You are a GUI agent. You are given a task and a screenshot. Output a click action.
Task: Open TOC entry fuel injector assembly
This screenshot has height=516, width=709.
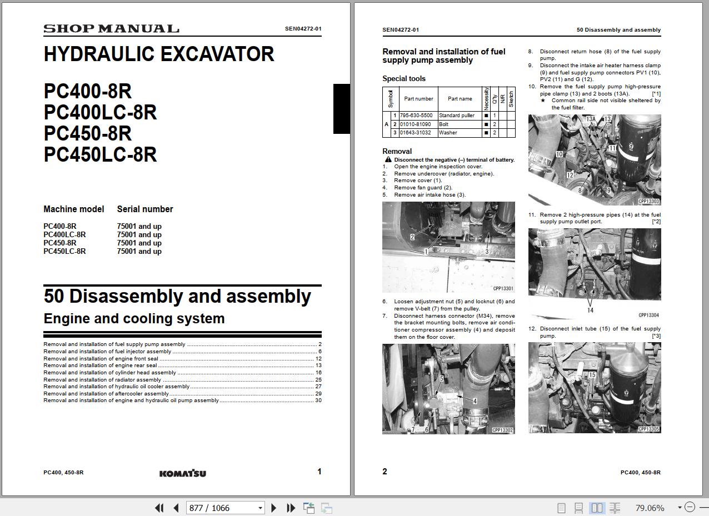point(182,352)
